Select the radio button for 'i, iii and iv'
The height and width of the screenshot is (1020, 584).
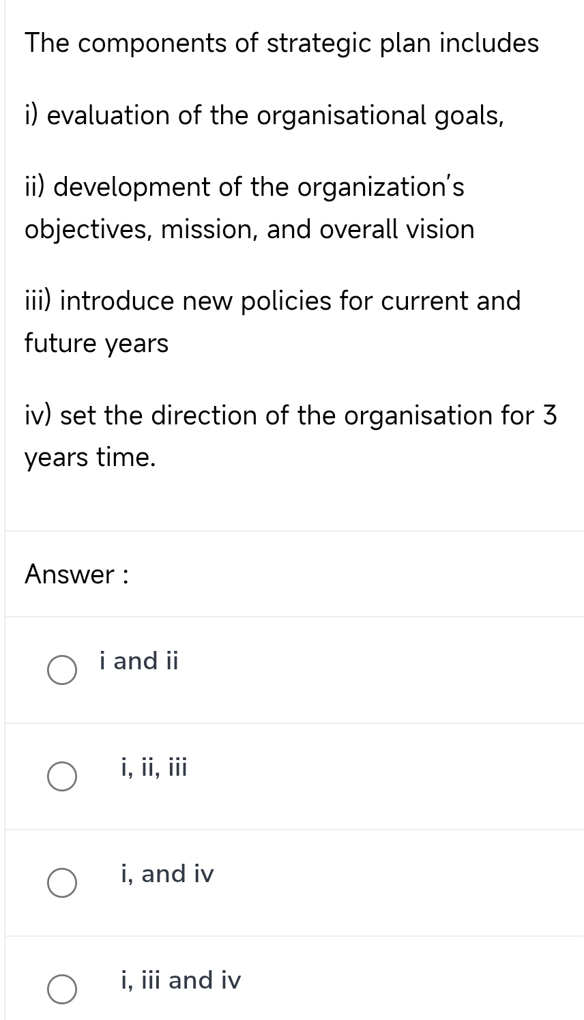click(x=61, y=989)
